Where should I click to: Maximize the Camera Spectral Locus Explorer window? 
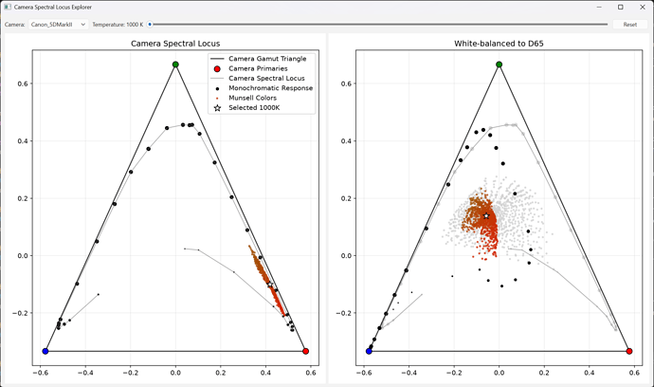(x=621, y=7)
